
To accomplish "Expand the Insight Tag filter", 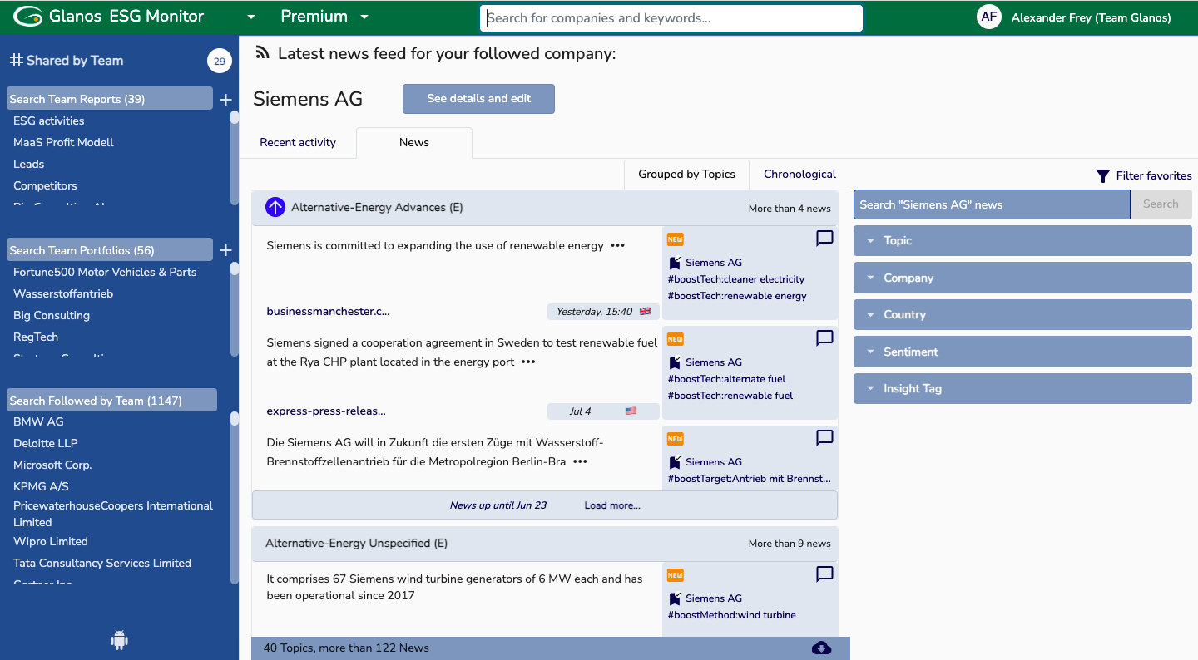I will [1022, 388].
